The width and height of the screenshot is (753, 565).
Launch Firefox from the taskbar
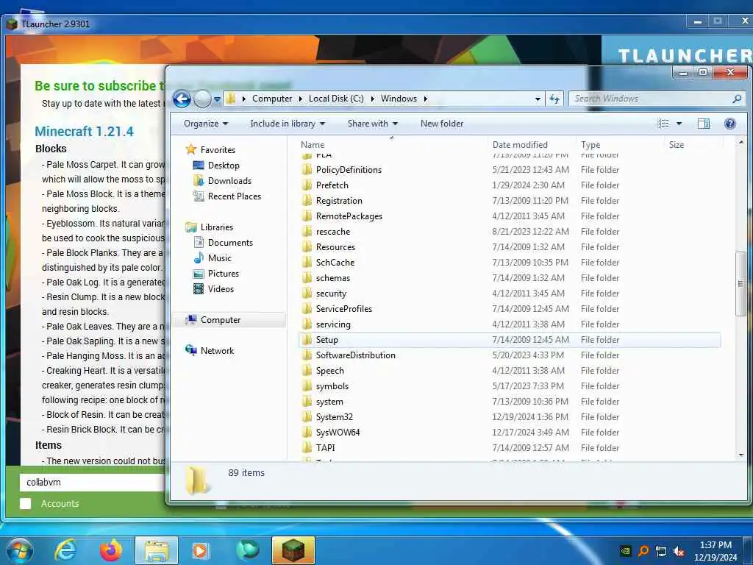point(111,550)
